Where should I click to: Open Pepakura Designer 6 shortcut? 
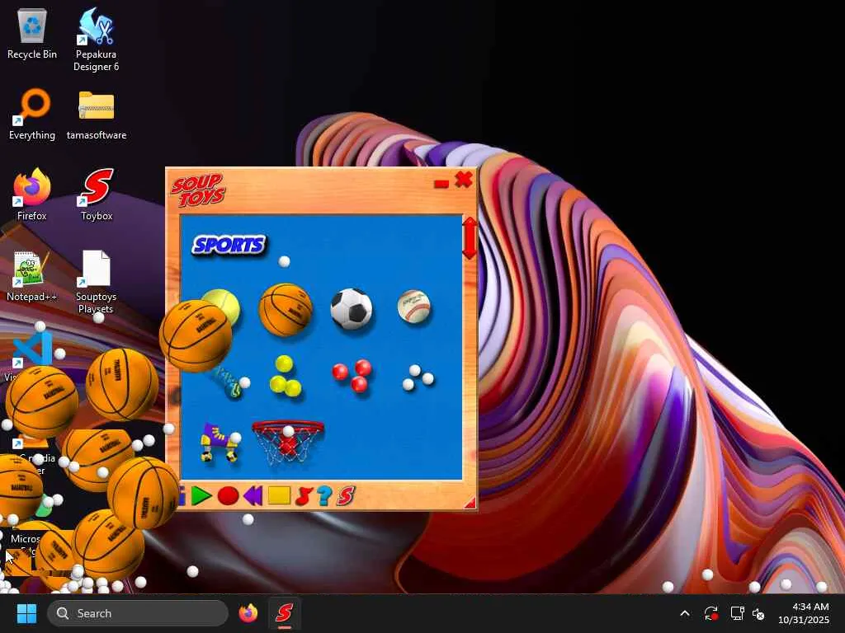(96, 40)
